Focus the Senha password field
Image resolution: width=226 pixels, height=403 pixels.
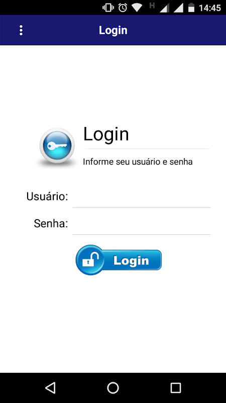(x=142, y=225)
